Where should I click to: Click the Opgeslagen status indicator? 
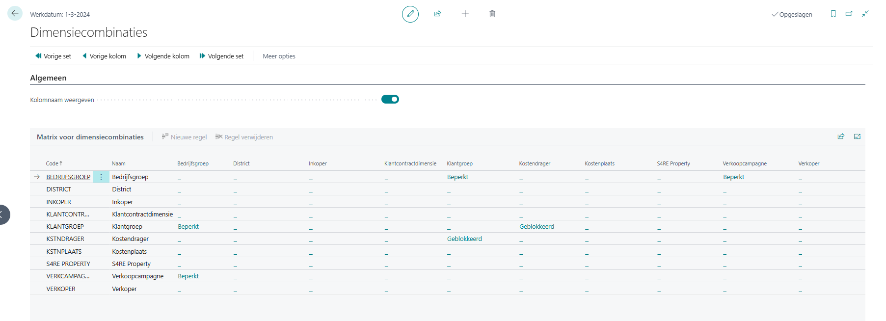[792, 14]
